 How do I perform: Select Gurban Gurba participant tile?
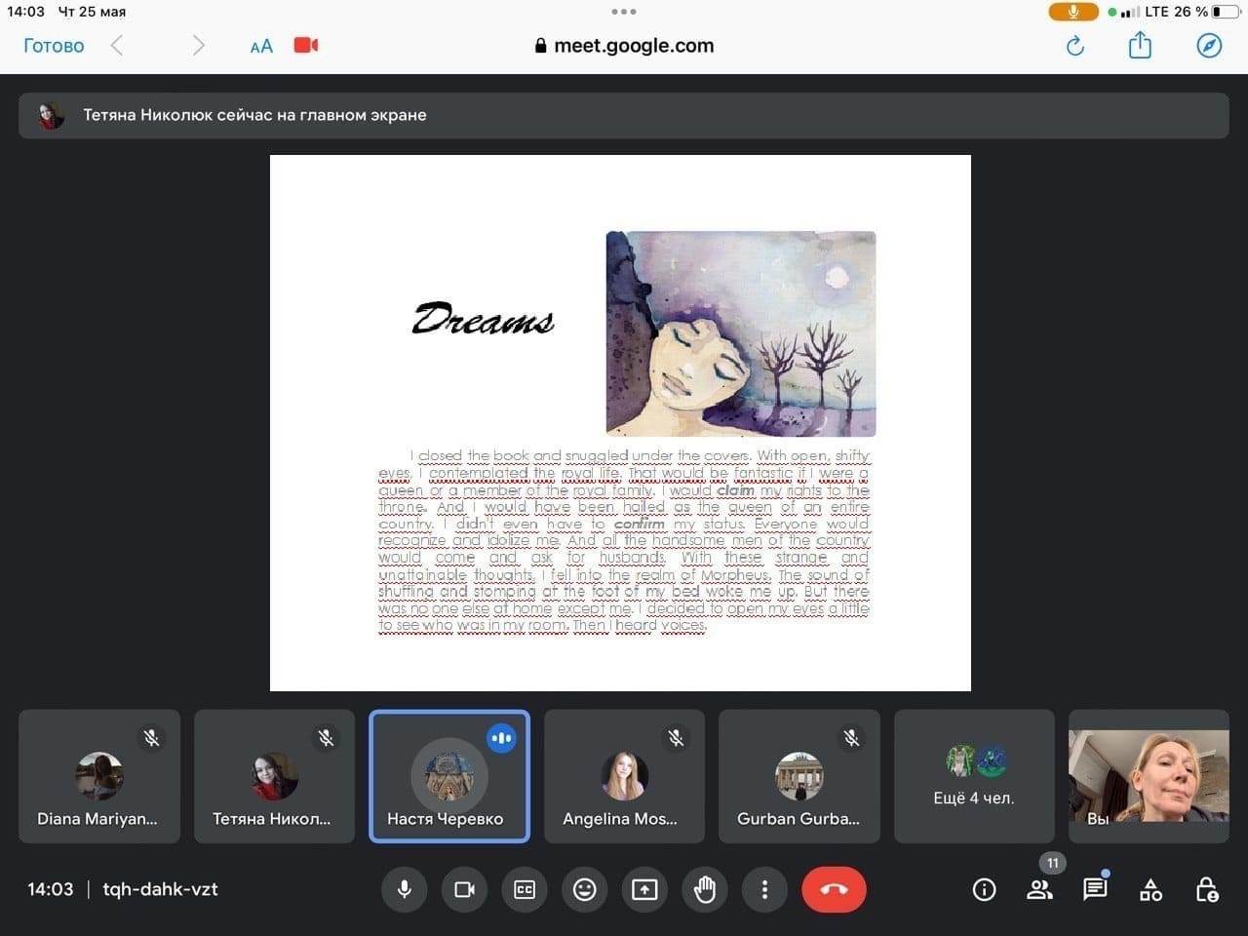pyautogui.click(x=799, y=776)
